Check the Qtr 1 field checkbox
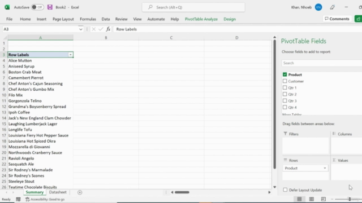This screenshot has width=362, height=203. point(285,88)
